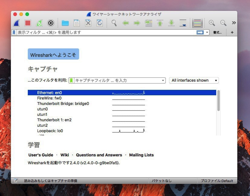Select utun1 interface
The height and width of the screenshot is (196, 250).
click(x=122, y=114)
